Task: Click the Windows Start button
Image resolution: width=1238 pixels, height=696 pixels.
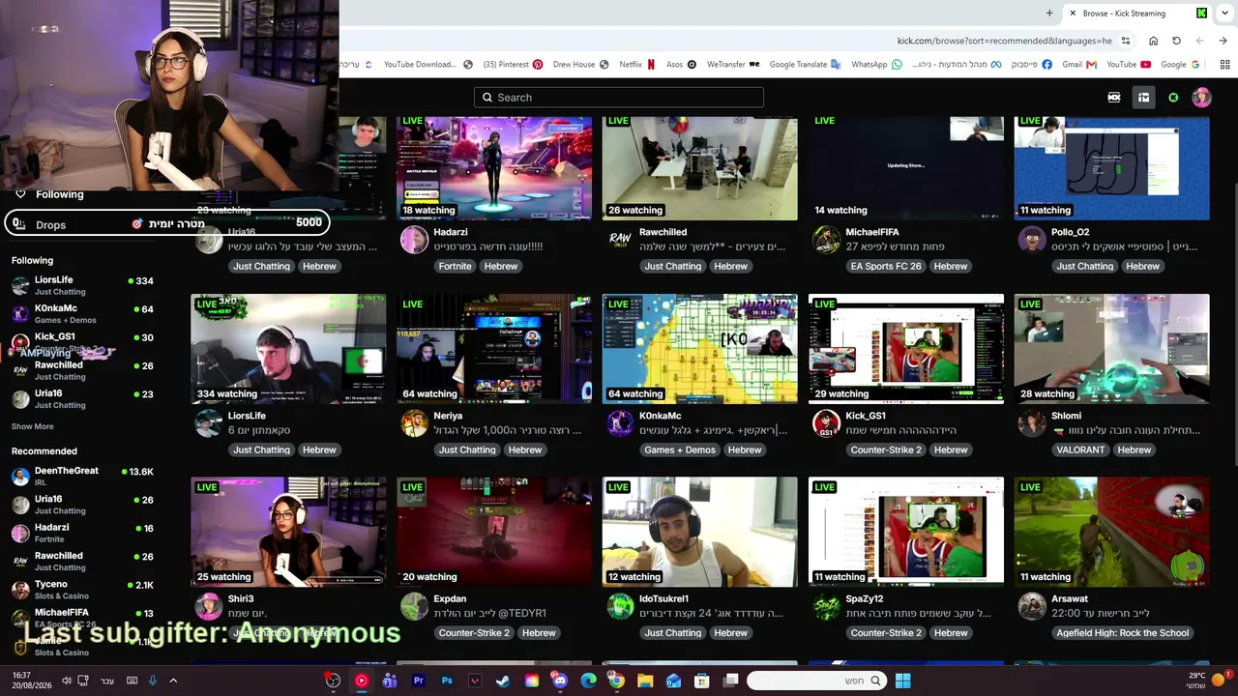Action: pos(902,681)
